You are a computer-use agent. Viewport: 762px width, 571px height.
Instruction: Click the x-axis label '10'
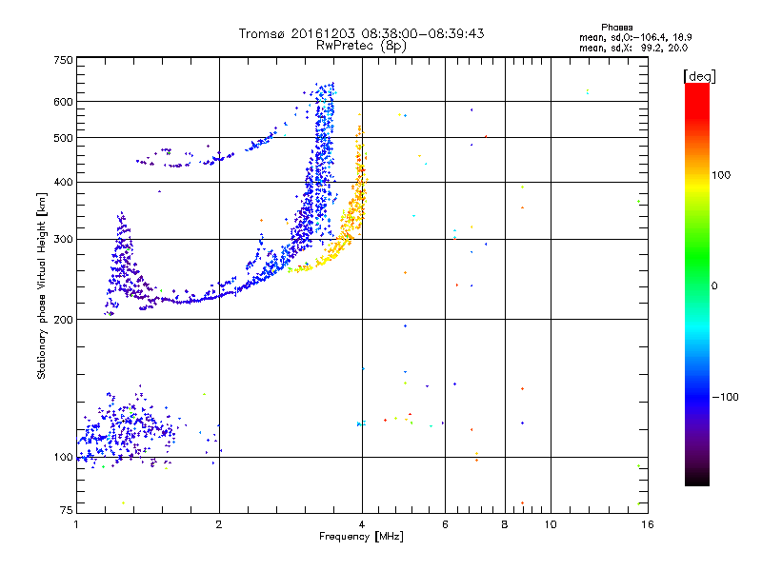[x=551, y=524]
